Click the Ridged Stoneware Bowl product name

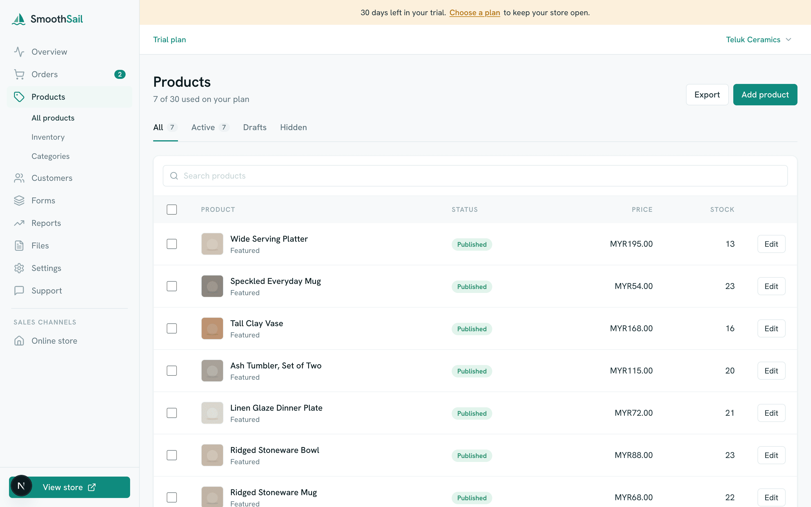(275, 450)
